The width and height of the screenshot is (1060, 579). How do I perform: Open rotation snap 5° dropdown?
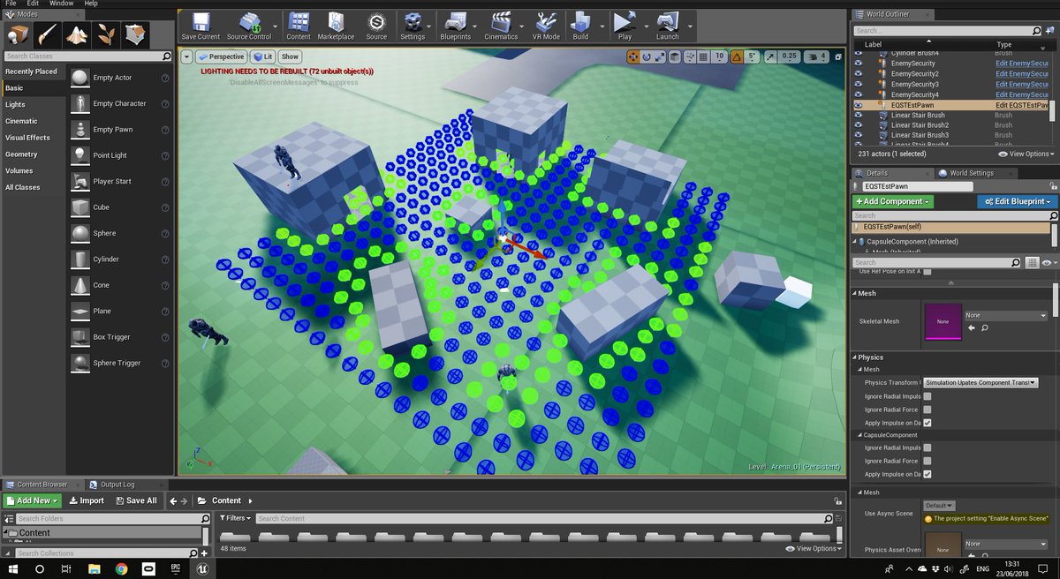click(753, 56)
